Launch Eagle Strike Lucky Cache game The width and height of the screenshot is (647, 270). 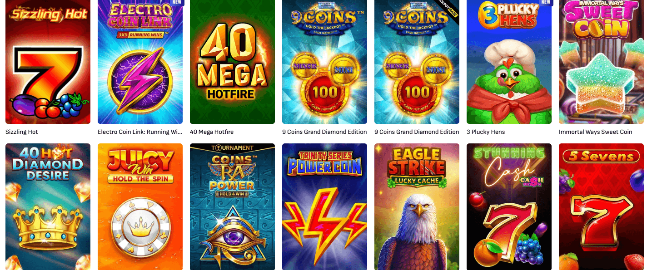[417, 206]
